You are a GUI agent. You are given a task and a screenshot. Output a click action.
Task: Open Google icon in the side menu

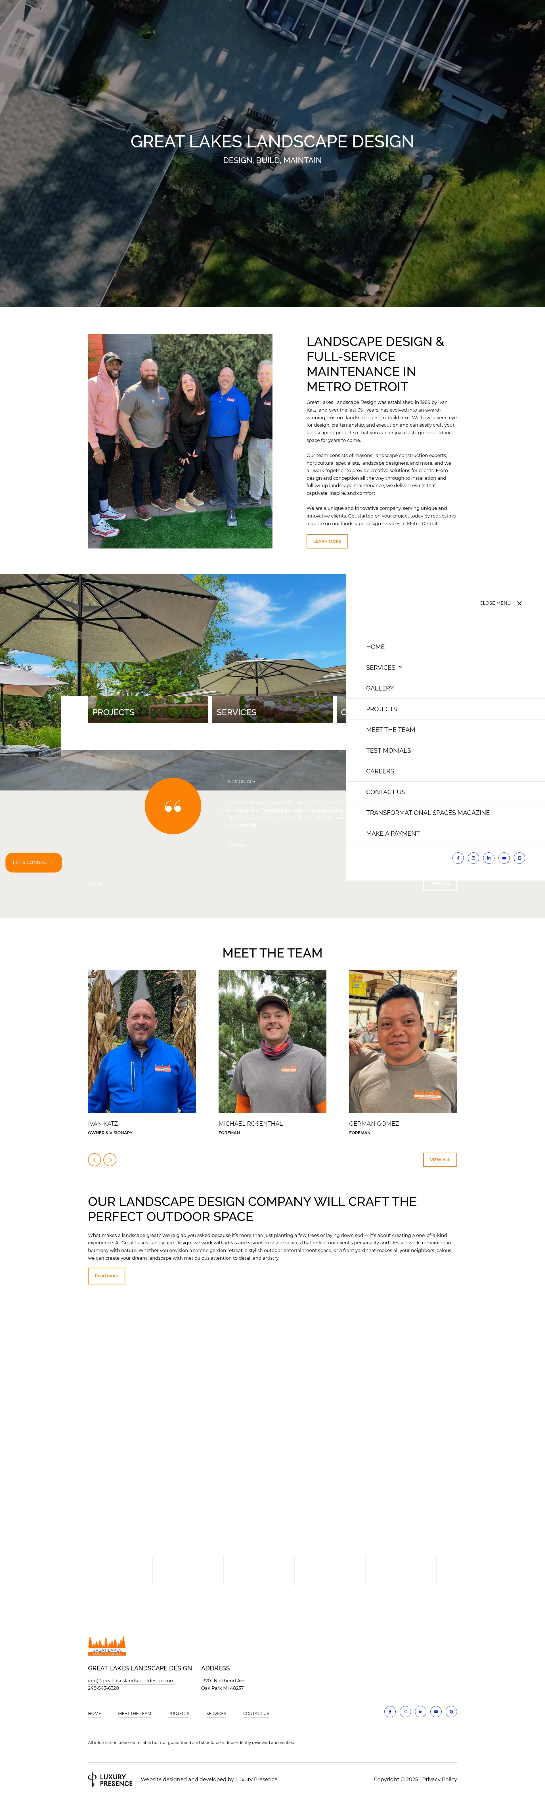(x=520, y=858)
